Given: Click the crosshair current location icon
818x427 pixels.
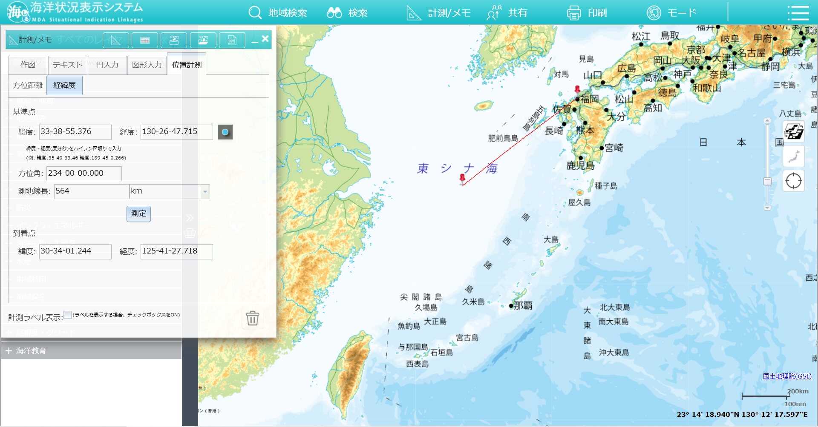Looking at the screenshot, I should tap(793, 181).
